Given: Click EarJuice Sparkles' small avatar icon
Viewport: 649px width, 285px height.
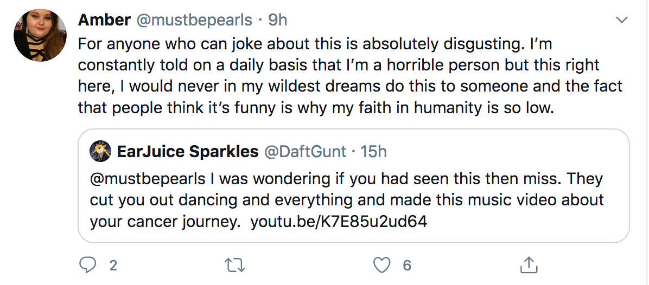Looking at the screenshot, I should point(100,151).
